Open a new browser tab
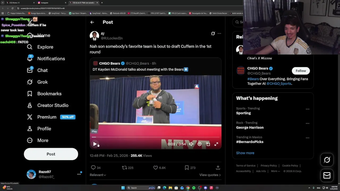This screenshot has width=340, height=191. (102, 3)
